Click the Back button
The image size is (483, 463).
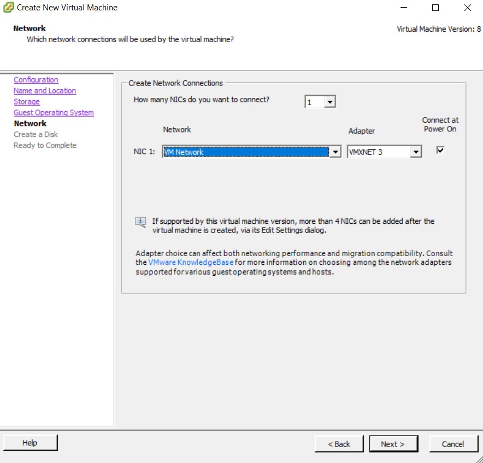(339, 444)
